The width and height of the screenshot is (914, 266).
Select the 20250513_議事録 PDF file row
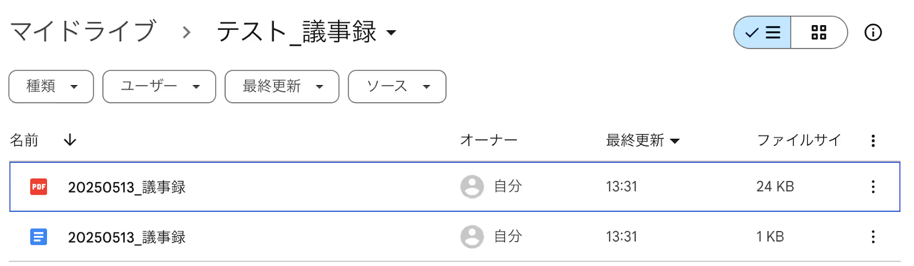[x=455, y=187]
